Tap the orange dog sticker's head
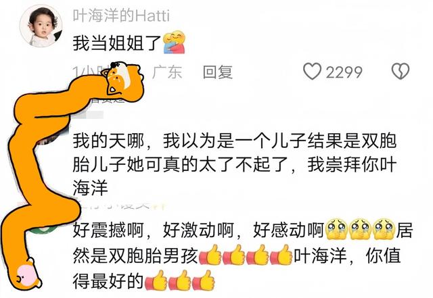Viewport: 433px width, 298px height. 123,80
